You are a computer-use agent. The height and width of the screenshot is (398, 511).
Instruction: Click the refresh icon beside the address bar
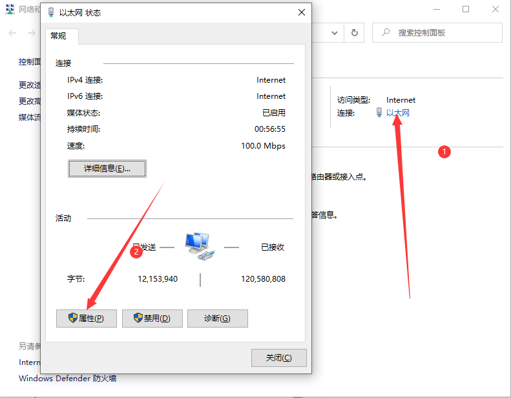coord(354,32)
